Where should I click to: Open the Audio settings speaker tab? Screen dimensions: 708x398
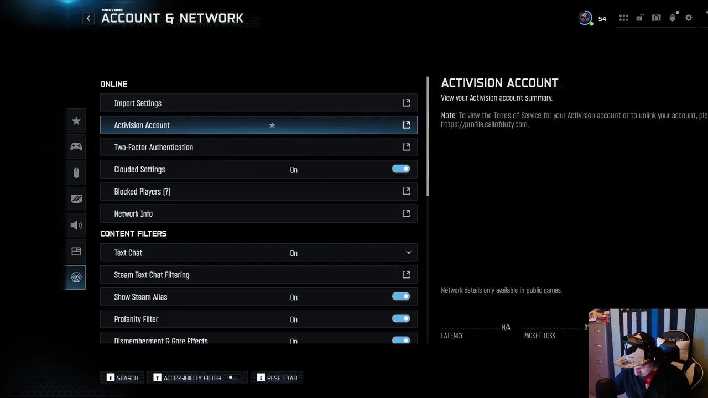pyautogui.click(x=76, y=225)
